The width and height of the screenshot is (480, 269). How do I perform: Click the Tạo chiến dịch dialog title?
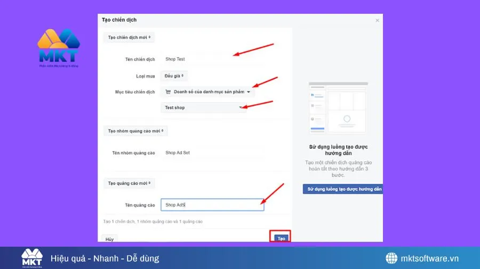click(119, 20)
